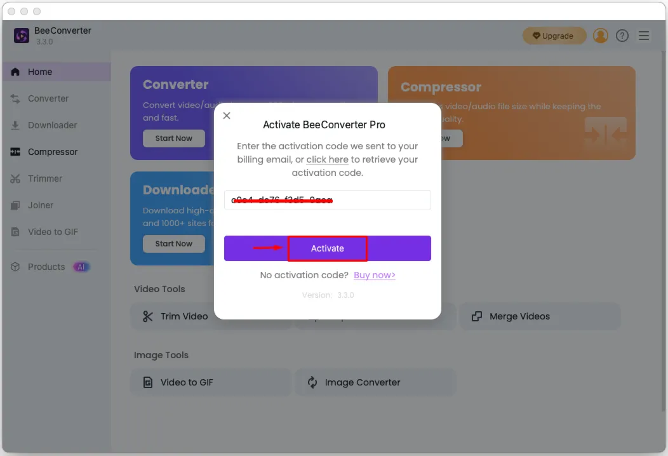Click the Joiner sidebar icon
The height and width of the screenshot is (456, 668).
tap(15, 205)
